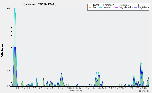
Task: Click the y-axis value 2.2
Action: coord(9,24)
